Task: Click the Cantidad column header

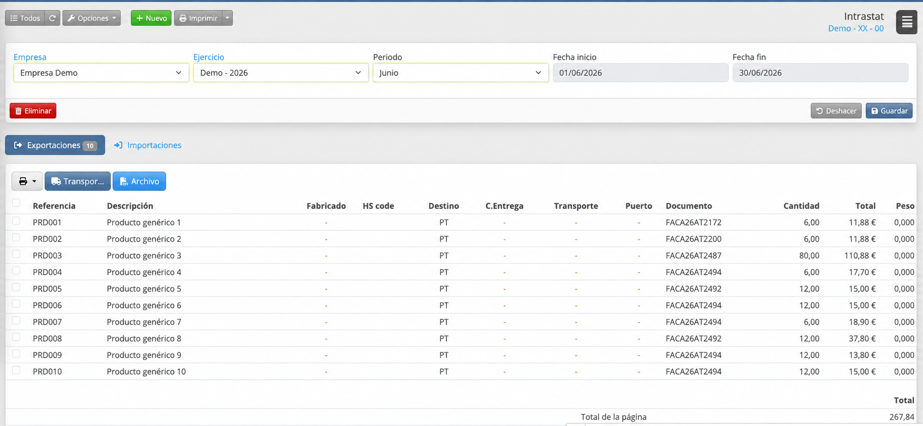Action: (x=801, y=206)
